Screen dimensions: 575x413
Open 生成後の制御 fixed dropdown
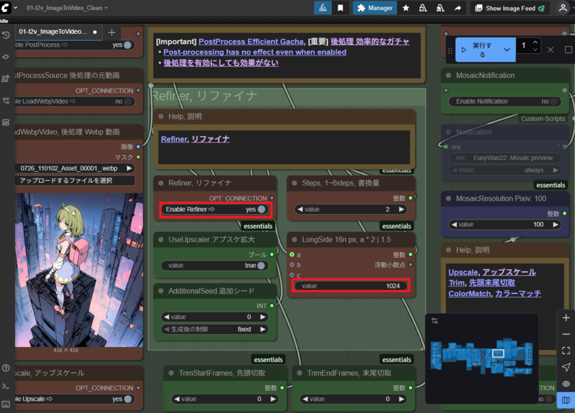215,329
